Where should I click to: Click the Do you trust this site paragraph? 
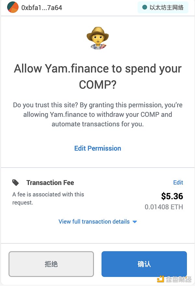97,115
